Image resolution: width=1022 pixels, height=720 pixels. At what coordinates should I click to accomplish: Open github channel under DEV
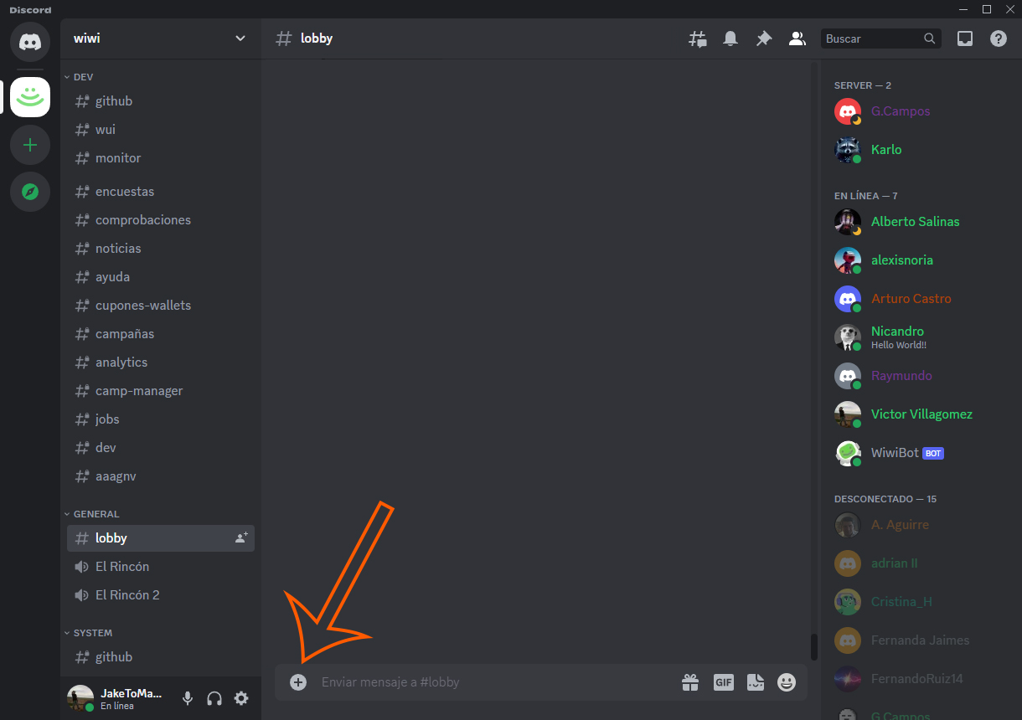tap(161, 101)
